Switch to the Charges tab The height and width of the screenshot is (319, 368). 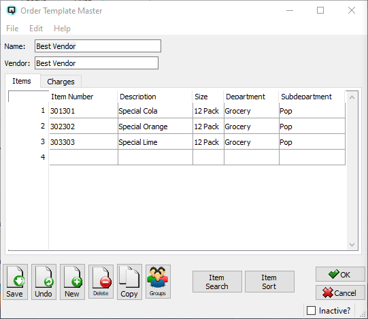pos(61,82)
